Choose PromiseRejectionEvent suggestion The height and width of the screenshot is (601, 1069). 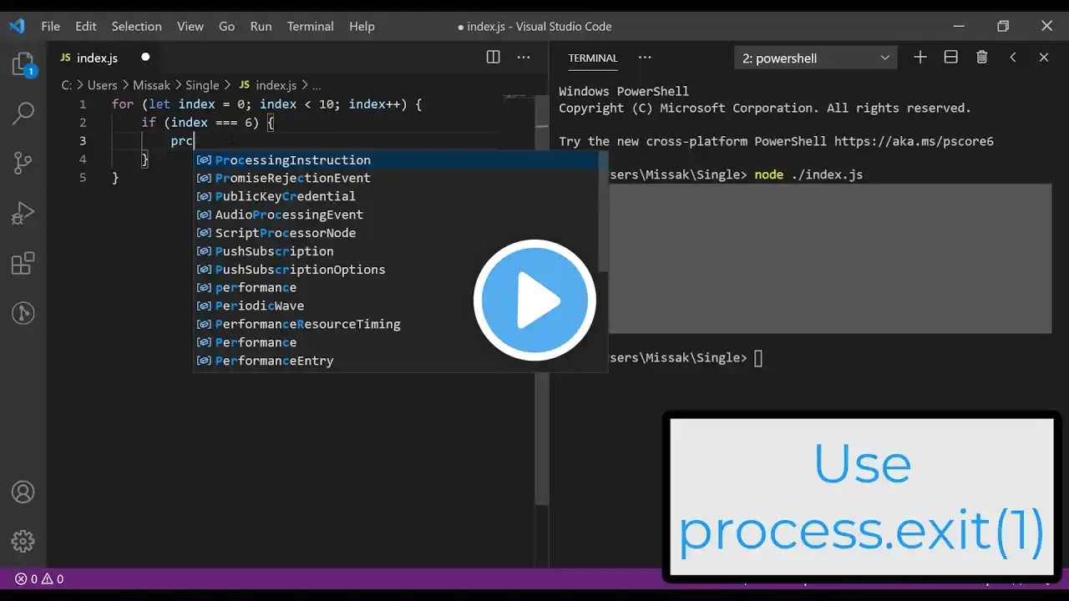tap(396, 178)
